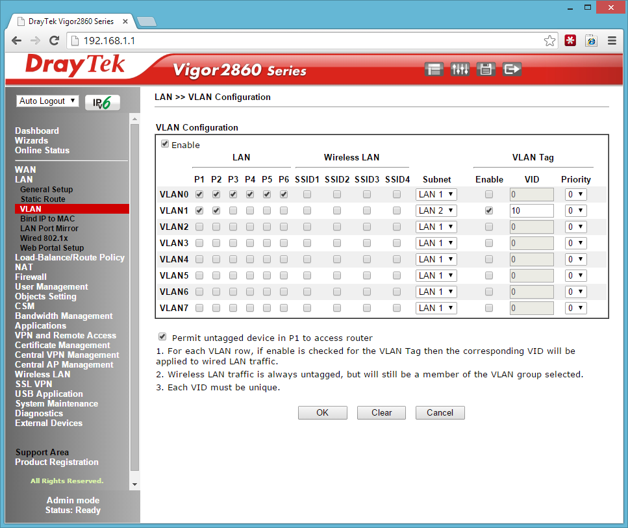Bookmark this page with the star icon
This screenshot has height=528, width=628.
point(549,40)
